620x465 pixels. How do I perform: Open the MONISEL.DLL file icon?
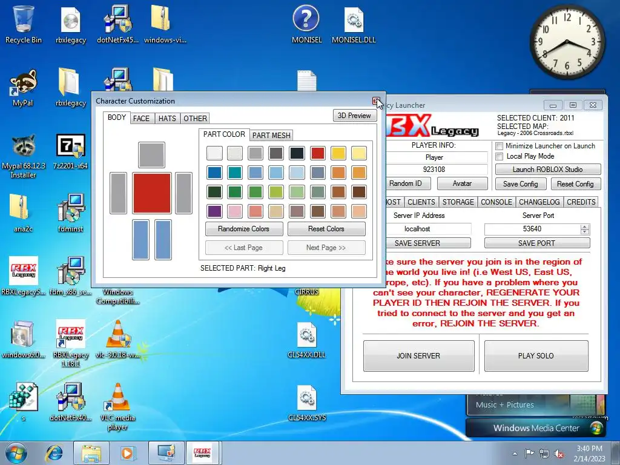point(354,24)
